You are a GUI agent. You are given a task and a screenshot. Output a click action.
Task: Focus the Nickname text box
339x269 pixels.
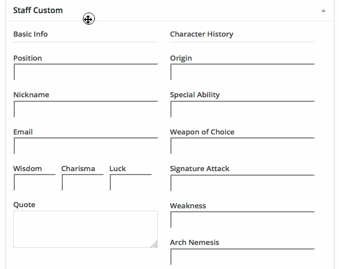86,109
